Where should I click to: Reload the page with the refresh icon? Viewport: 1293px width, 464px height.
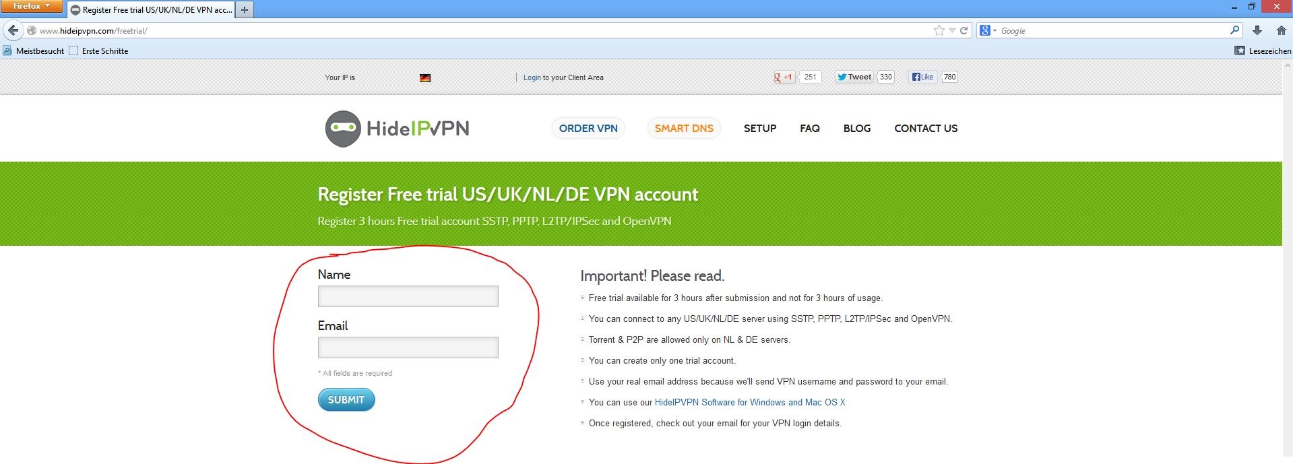(x=964, y=30)
